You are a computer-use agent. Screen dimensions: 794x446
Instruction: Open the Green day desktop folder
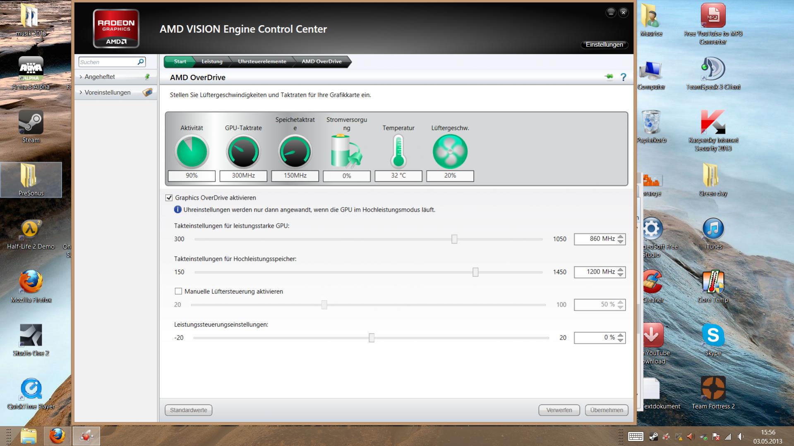713,180
